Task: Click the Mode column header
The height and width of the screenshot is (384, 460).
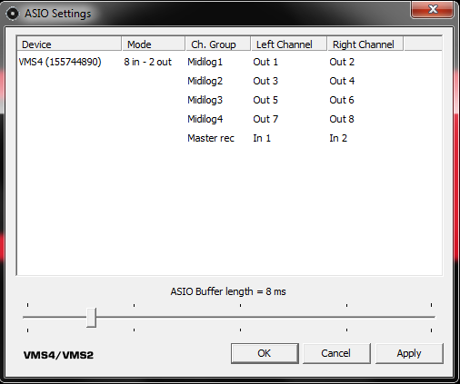Action: (x=154, y=44)
